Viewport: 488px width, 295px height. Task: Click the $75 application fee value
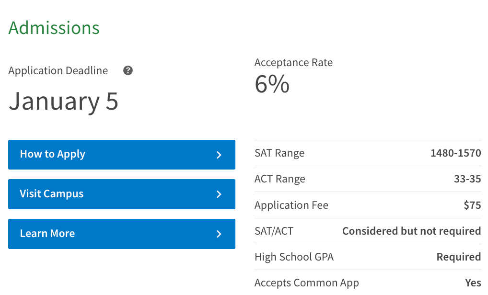pyautogui.click(x=473, y=205)
